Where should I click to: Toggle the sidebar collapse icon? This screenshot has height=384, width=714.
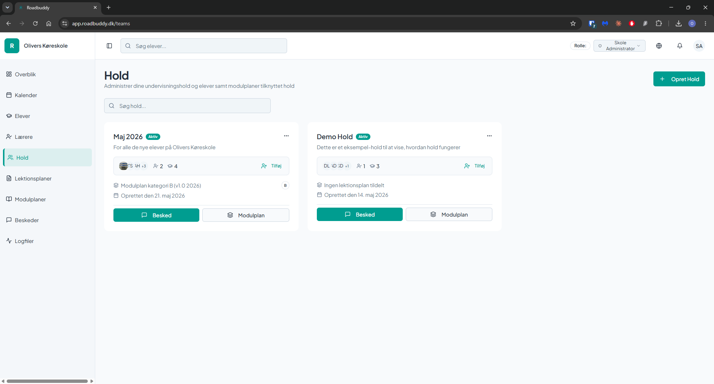(109, 46)
